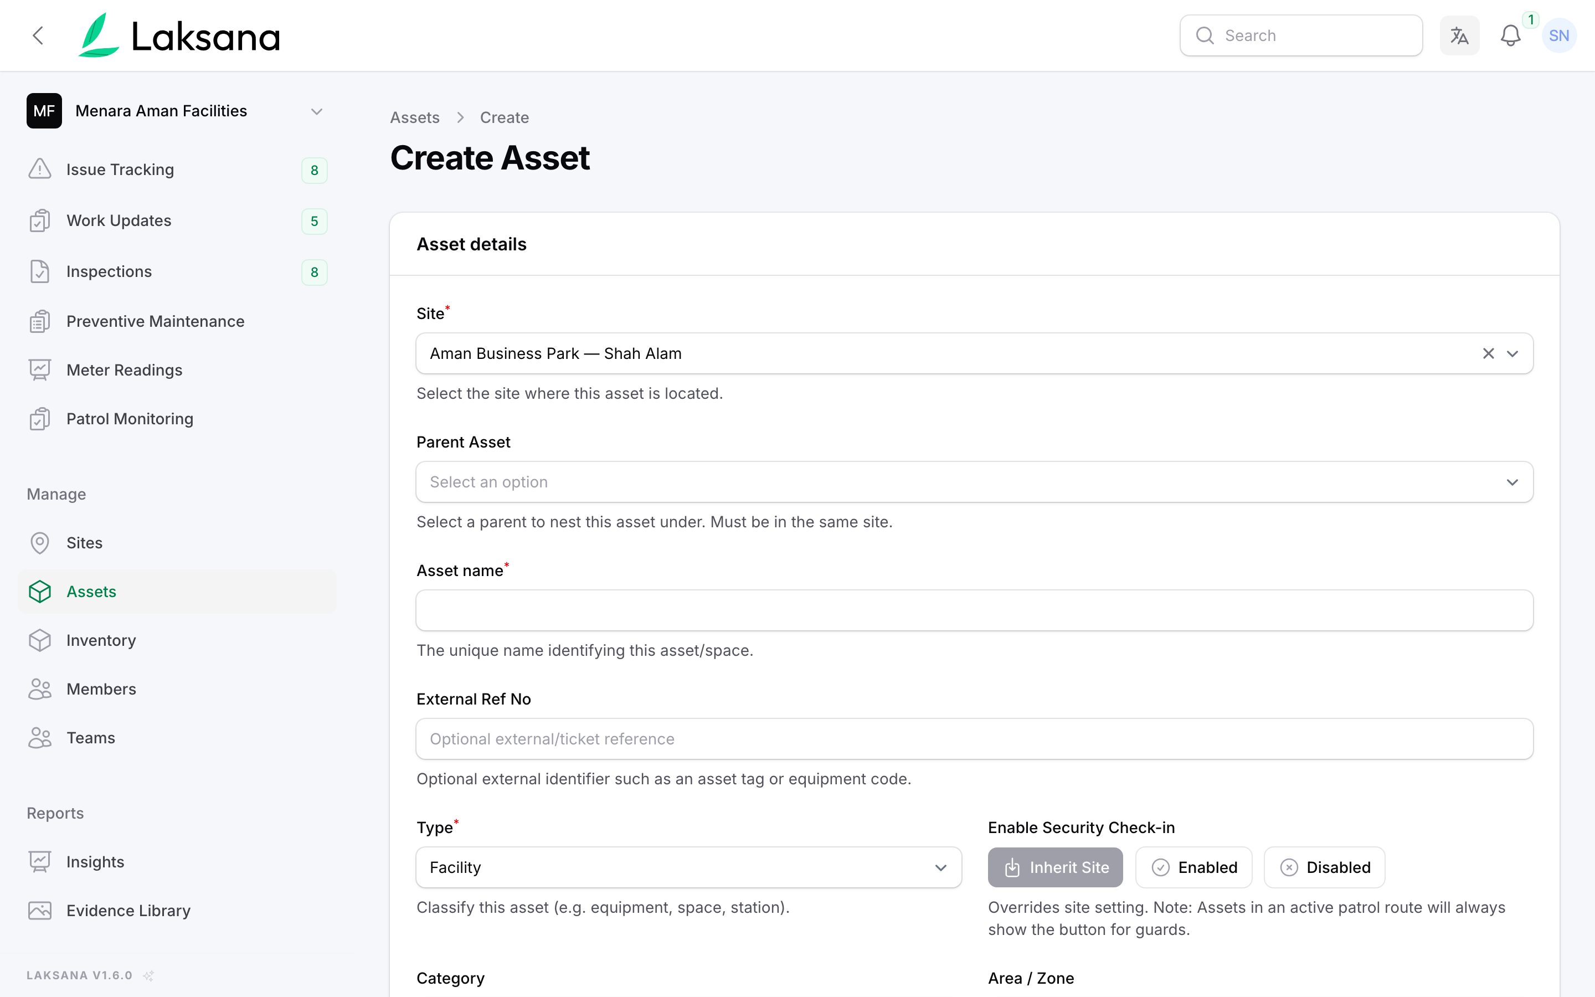The height and width of the screenshot is (997, 1595).
Task: Click the Evidence Library image icon
Action: coord(39,911)
